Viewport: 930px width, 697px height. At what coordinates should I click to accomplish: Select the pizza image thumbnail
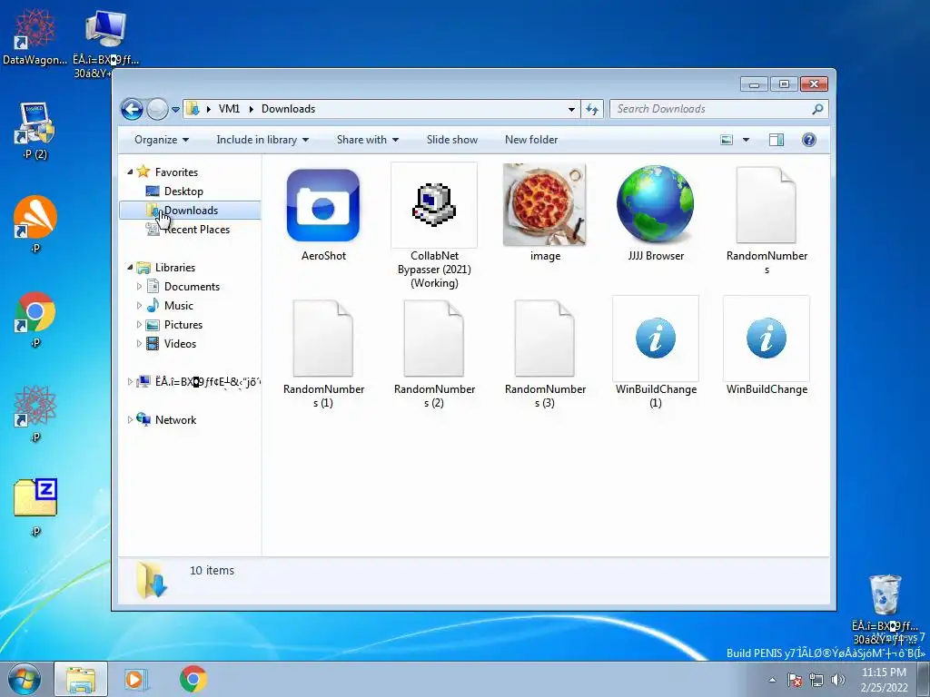pyautogui.click(x=545, y=204)
